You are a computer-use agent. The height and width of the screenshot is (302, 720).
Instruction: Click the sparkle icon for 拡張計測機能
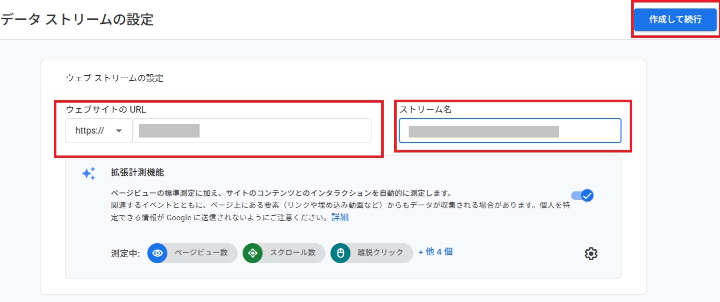click(88, 173)
